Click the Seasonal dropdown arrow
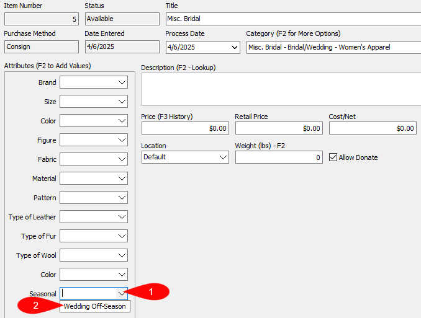Viewport: 421px width, 318px height. [122, 294]
